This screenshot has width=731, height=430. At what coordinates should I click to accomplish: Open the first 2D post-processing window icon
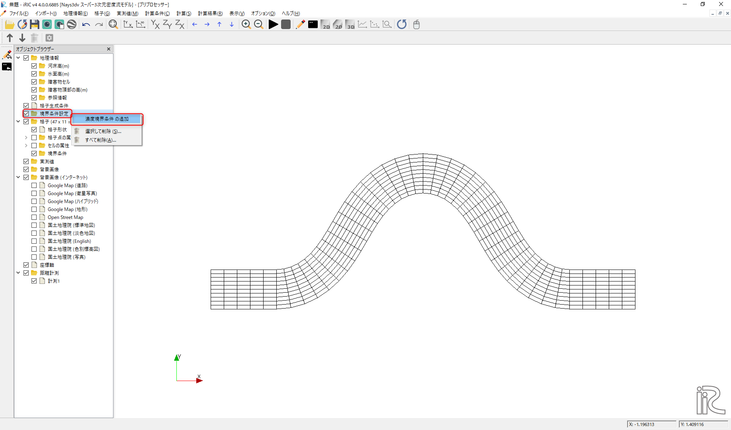pyautogui.click(x=325, y=25)
